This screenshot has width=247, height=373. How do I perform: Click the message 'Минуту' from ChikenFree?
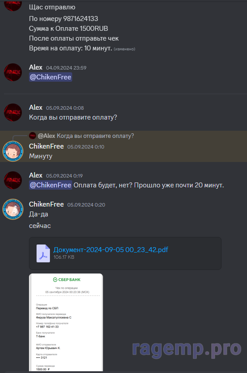coord(41,156)
